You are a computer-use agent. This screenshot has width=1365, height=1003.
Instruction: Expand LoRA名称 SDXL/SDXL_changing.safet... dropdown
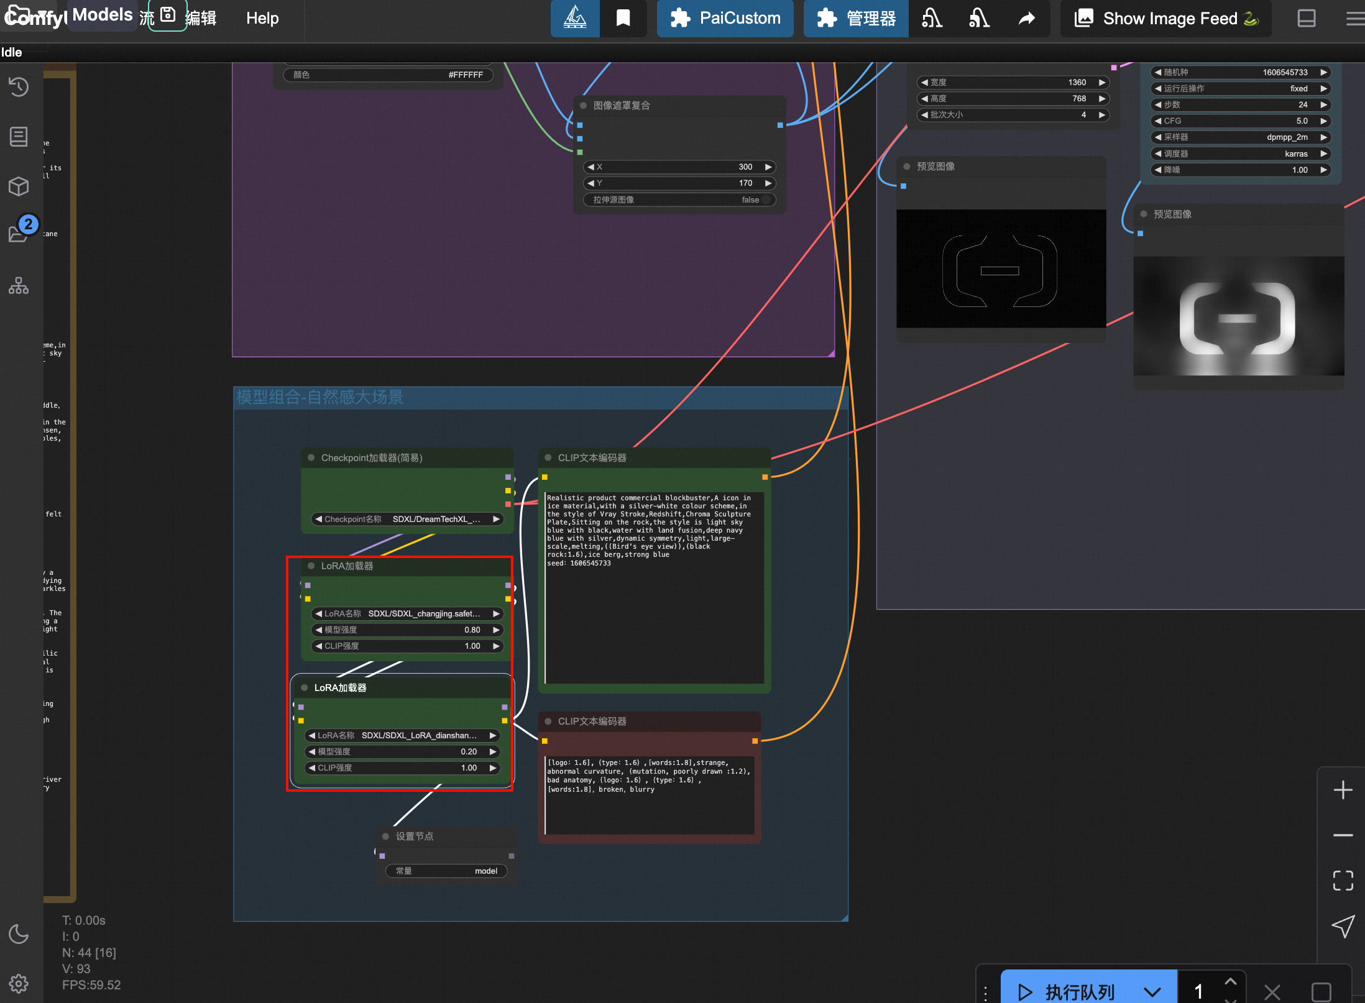pos(407,612)
